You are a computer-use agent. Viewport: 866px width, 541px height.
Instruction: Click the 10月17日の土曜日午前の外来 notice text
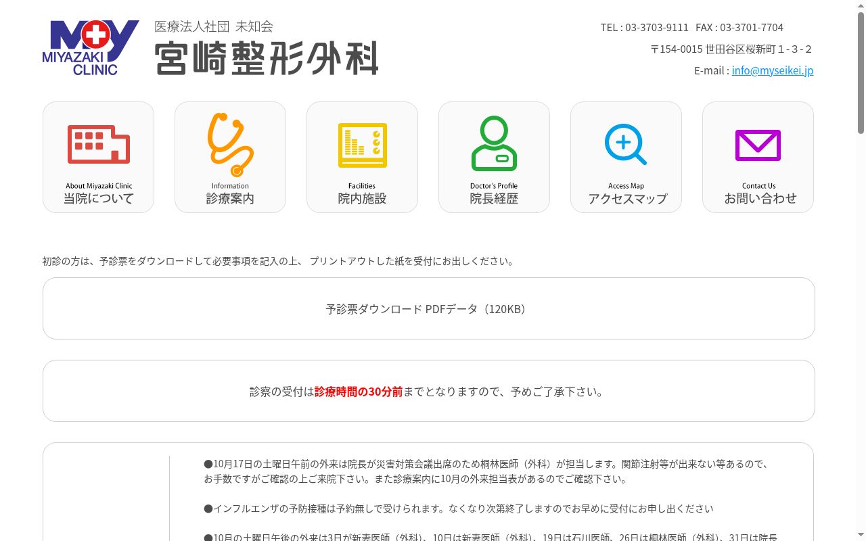[x=486, y=471]
